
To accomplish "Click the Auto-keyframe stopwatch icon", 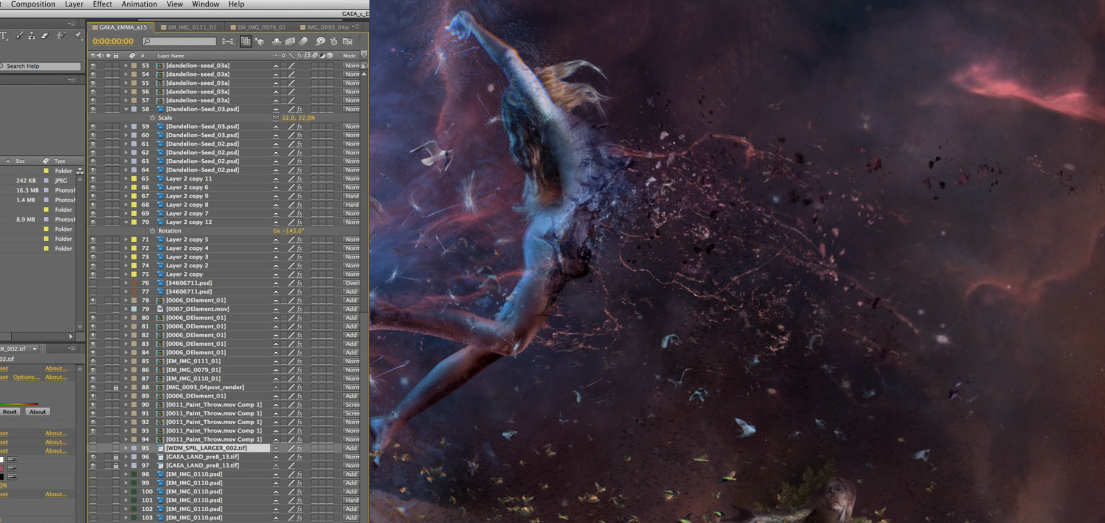I will click(x=333, y=41).
